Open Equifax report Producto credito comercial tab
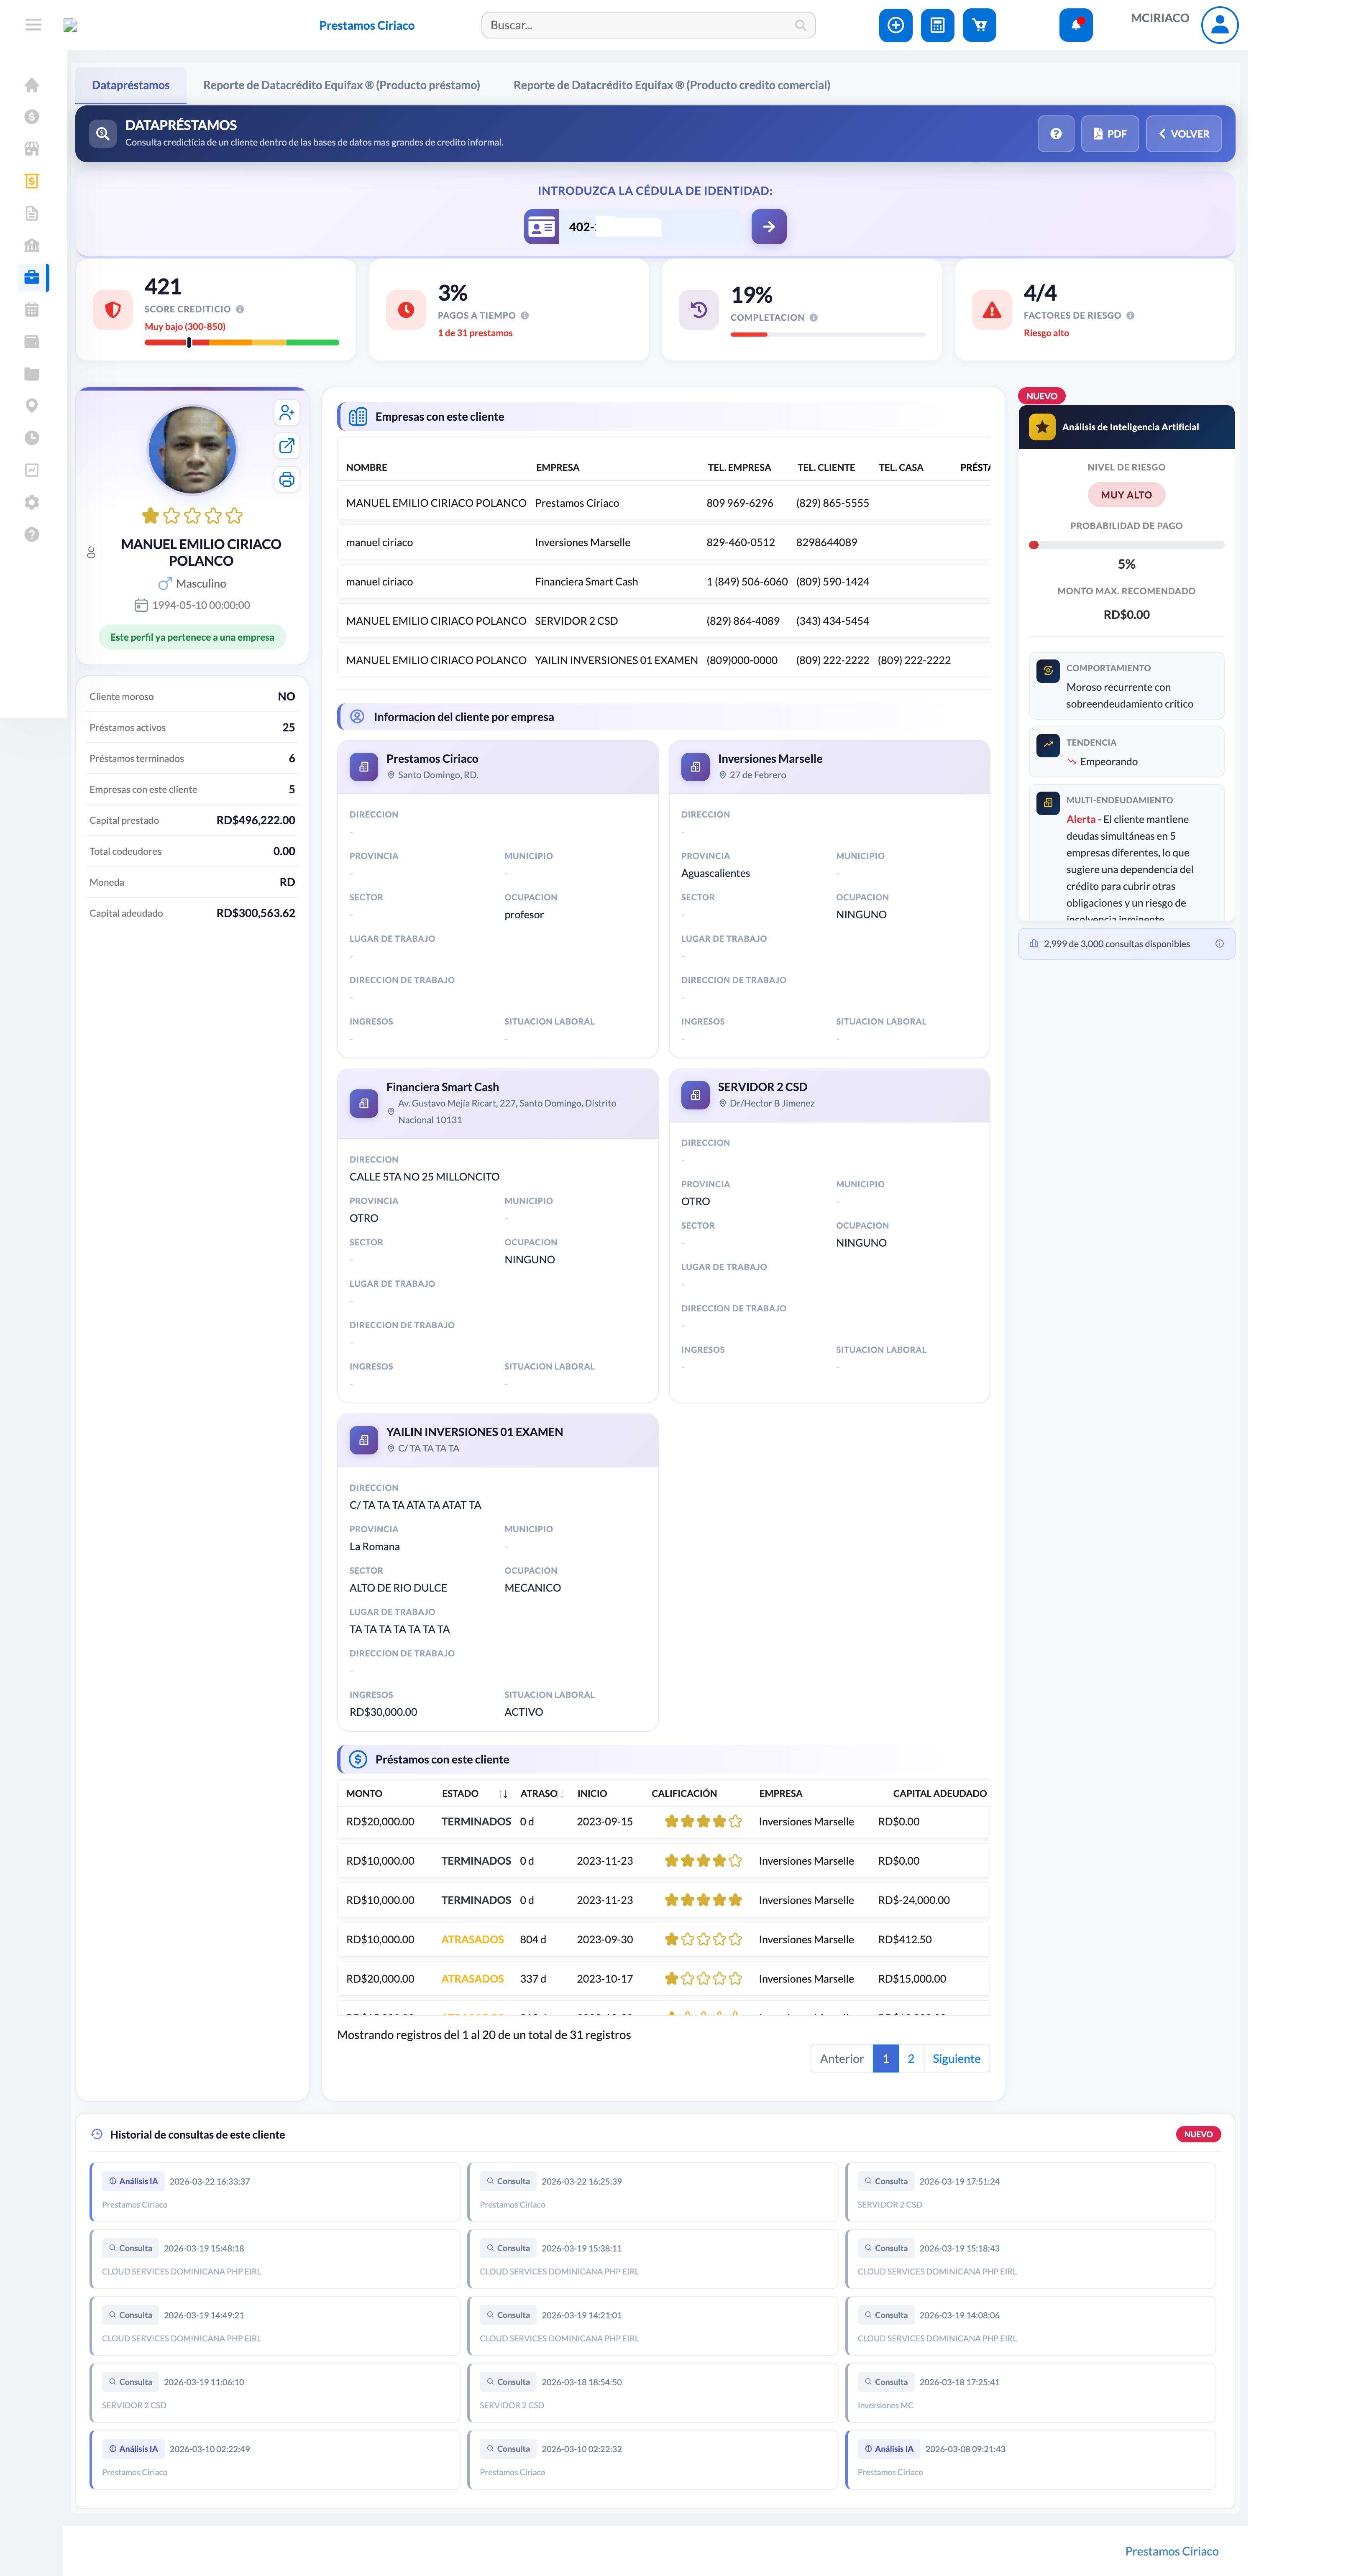The image size is (1351, 2576). [x=672, y=85]
